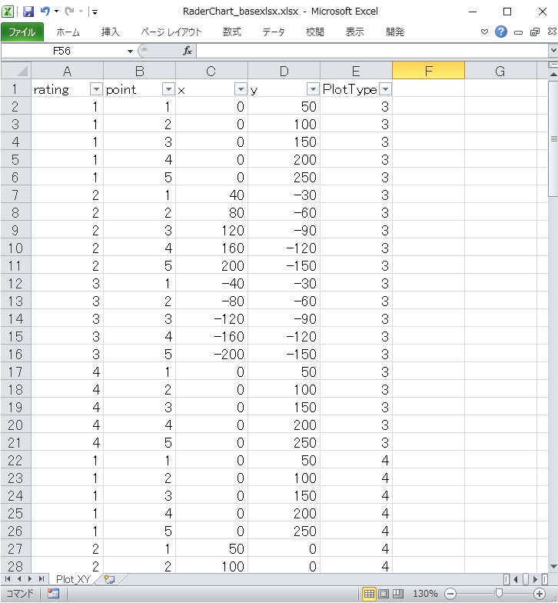Click the Save icon in quick access toolbar
Screen dimensions: 558x603
pyautogui.click(x=28, y=12)
